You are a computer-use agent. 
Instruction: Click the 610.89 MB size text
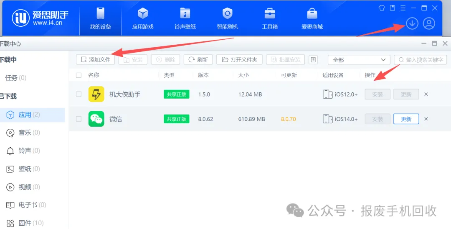[251, 119]
